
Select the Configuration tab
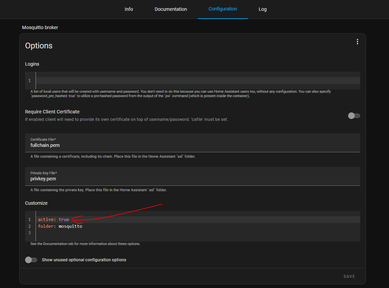[222, 9]
